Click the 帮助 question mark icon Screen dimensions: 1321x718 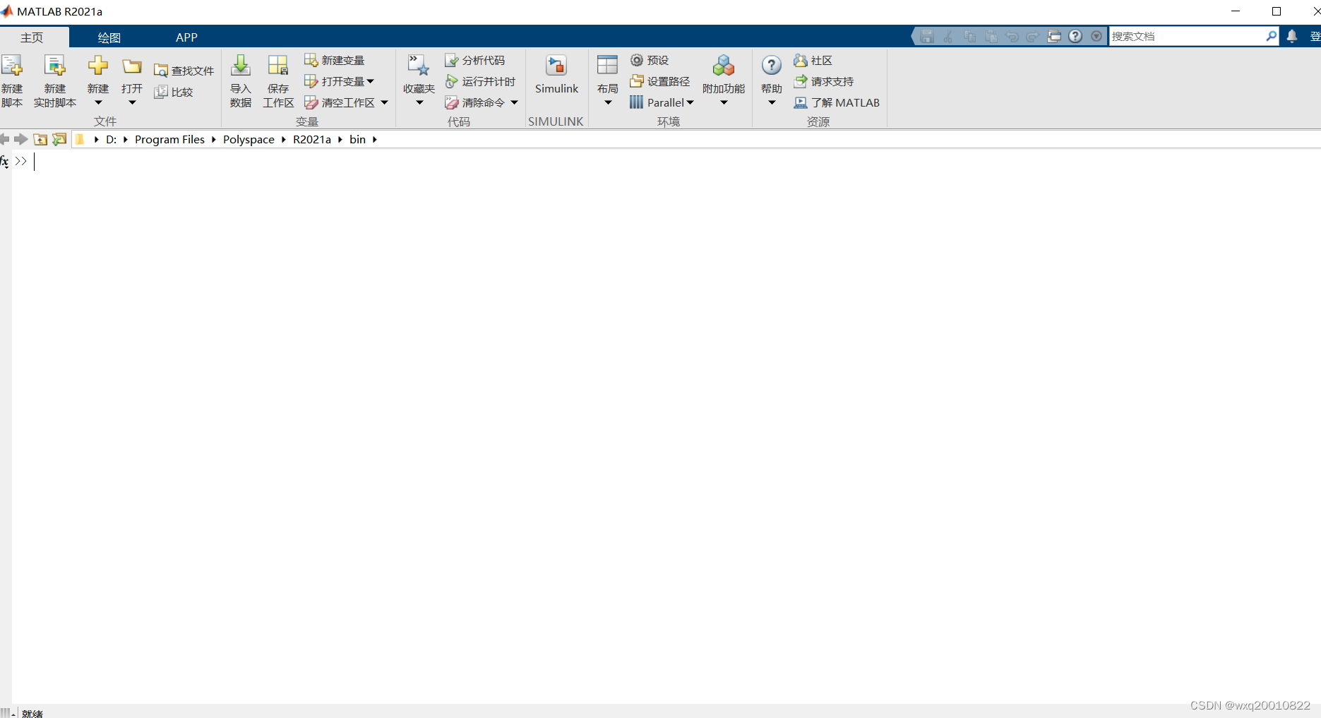(x=772, y=66)
